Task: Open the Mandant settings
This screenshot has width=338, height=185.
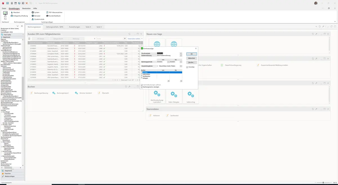Action: click(15, 12)
